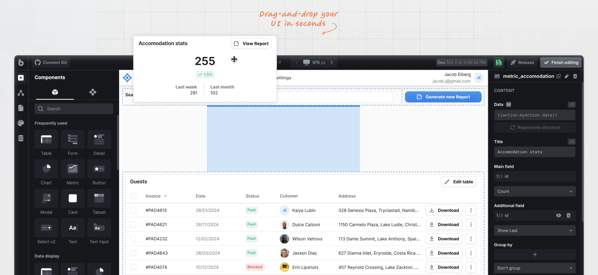The width and height of the screenshot is (598, 275).
Task: Switch to the cube components tab
Action: [55, 92]
